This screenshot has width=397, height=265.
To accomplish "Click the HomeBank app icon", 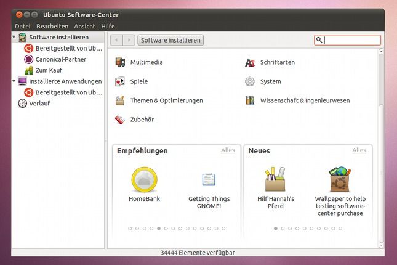I will [x=144, y=179].
